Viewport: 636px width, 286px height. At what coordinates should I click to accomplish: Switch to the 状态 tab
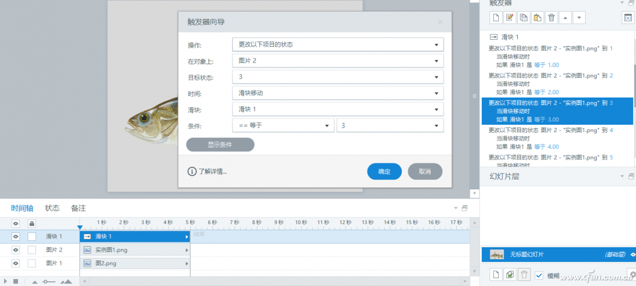[52, 208]
